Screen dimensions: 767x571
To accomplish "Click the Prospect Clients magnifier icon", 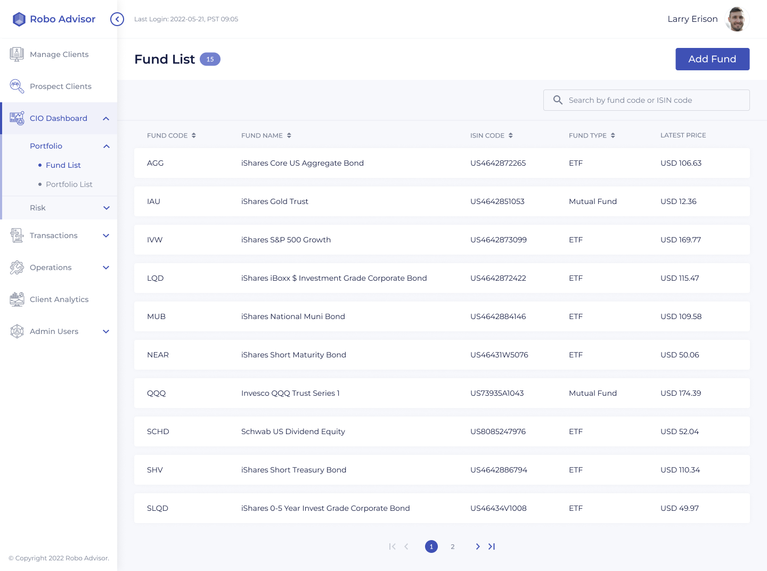I will pyautogui.click(x=17, y=86).
